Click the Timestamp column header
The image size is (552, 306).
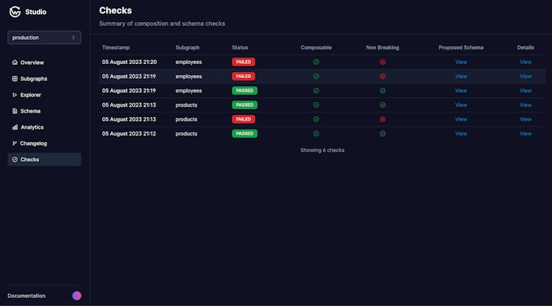click(x=116, y=48)
